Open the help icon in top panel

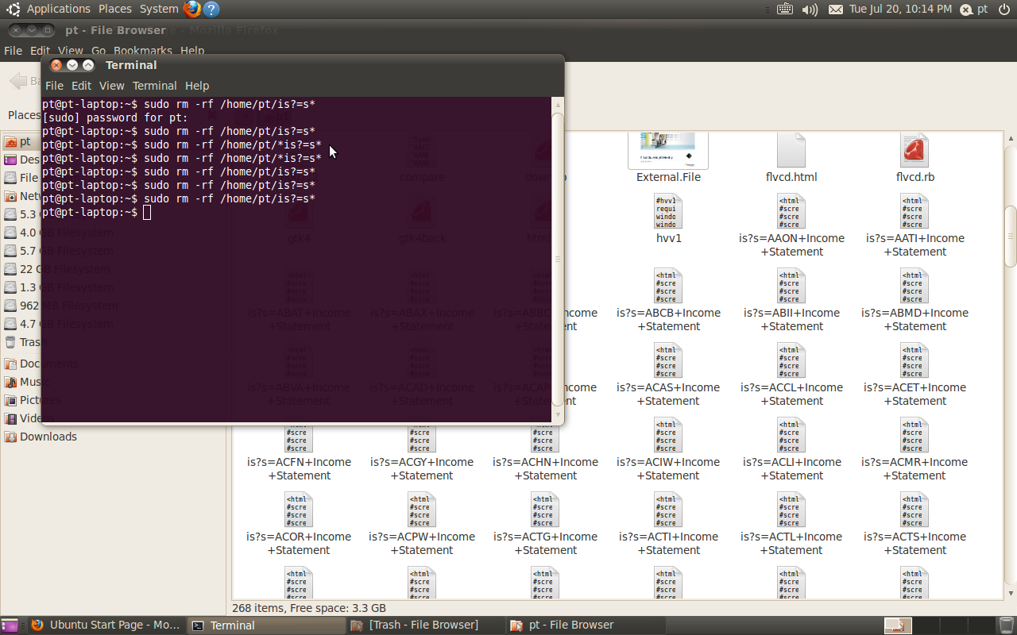[x=211, y=10]
